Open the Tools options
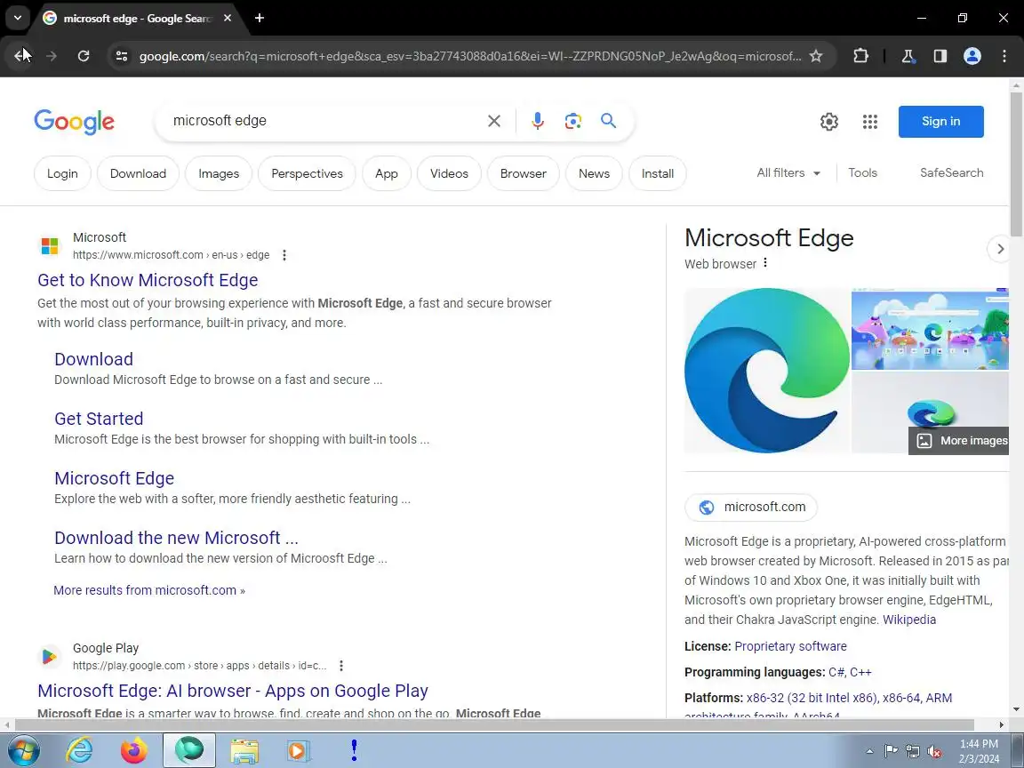This screenshot has width=1024, height=768. pos(862,173)
